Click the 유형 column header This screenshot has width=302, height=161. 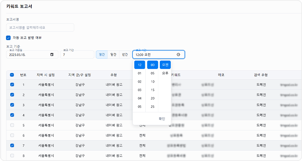click(x=114, y=75)
